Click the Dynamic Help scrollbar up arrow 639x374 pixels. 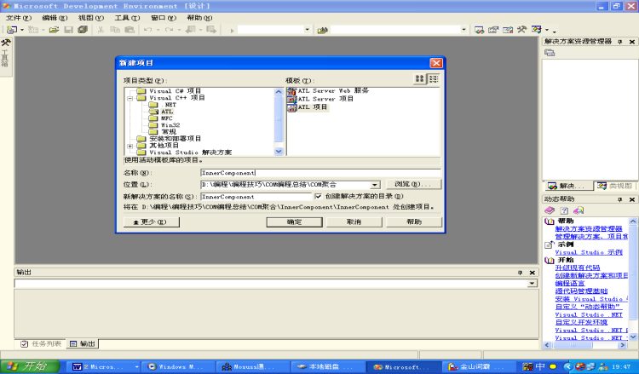(633, 222)
